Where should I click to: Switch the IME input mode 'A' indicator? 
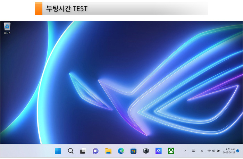(x=202, y=151)
